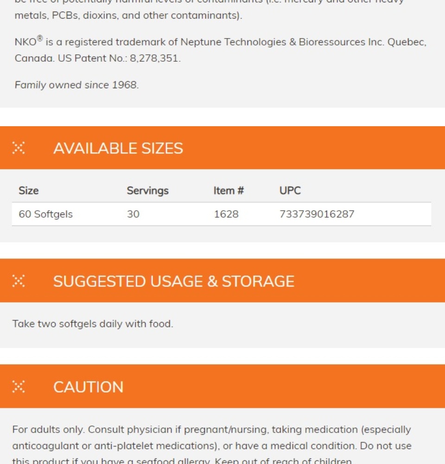This screenshot has height=464, width=445.
Task: Click the Size column header
Action: coord(28,191)
